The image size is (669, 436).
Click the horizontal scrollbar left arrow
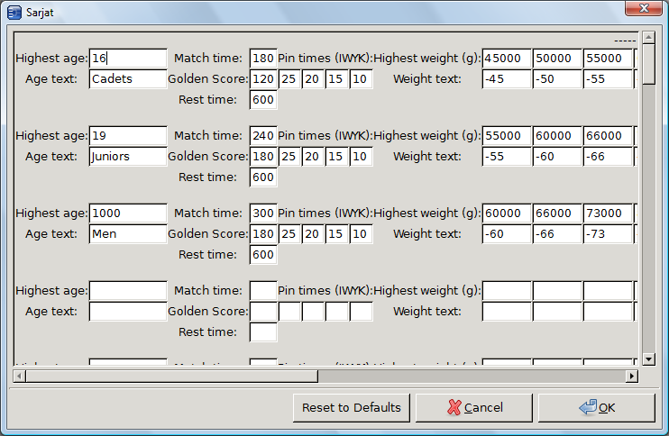(x=18, y=375)
